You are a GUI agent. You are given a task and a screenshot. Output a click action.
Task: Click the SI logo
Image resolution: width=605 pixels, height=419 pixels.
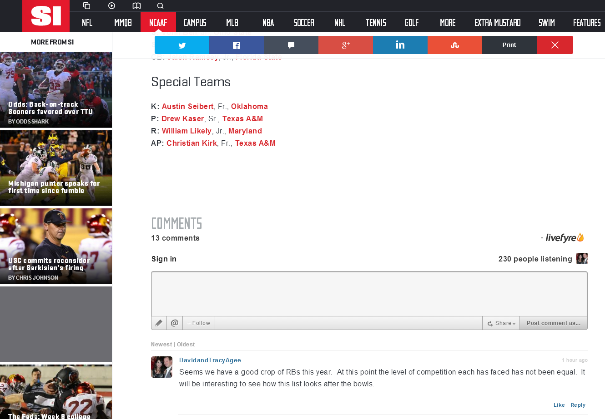(x=46, y=16)
